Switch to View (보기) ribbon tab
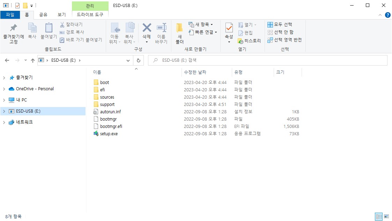Screen dimensions: 392x221 coord(61,15)
